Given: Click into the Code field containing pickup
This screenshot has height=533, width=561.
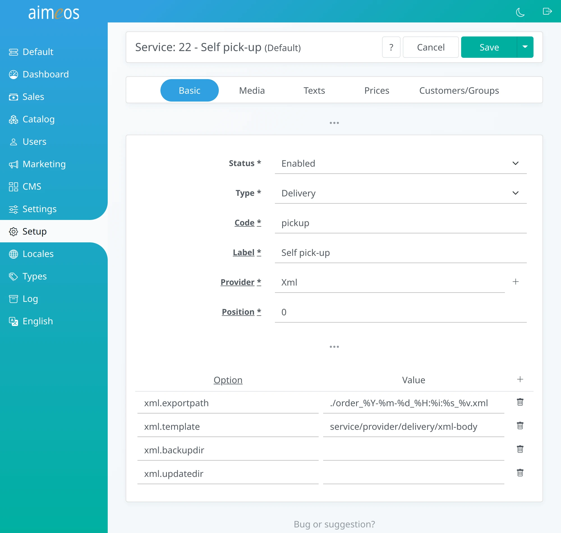Looking at the screenshot, I should click(401, 223).
